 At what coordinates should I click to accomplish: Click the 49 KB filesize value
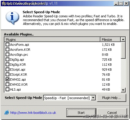click(x=106, y=89)
